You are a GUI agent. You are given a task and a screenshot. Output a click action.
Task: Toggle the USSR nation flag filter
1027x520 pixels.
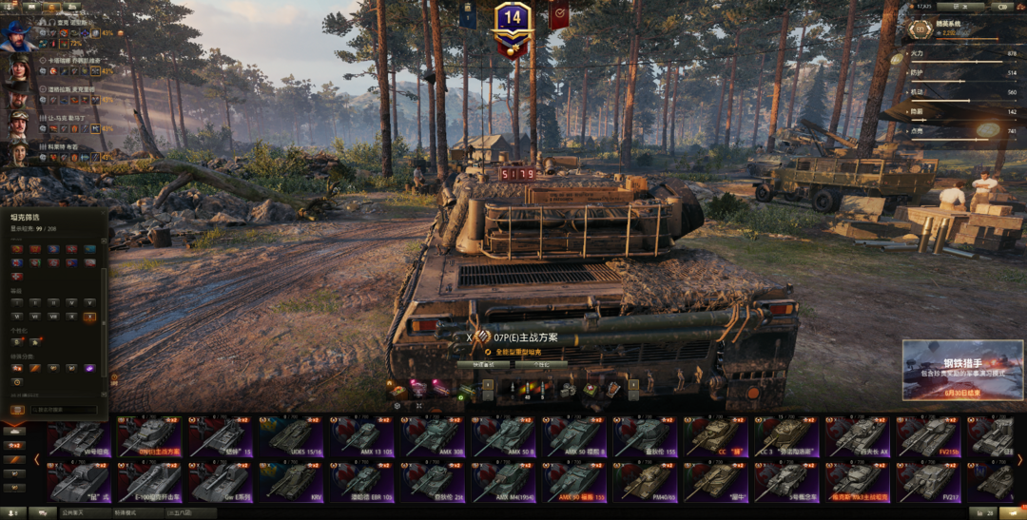17,249
